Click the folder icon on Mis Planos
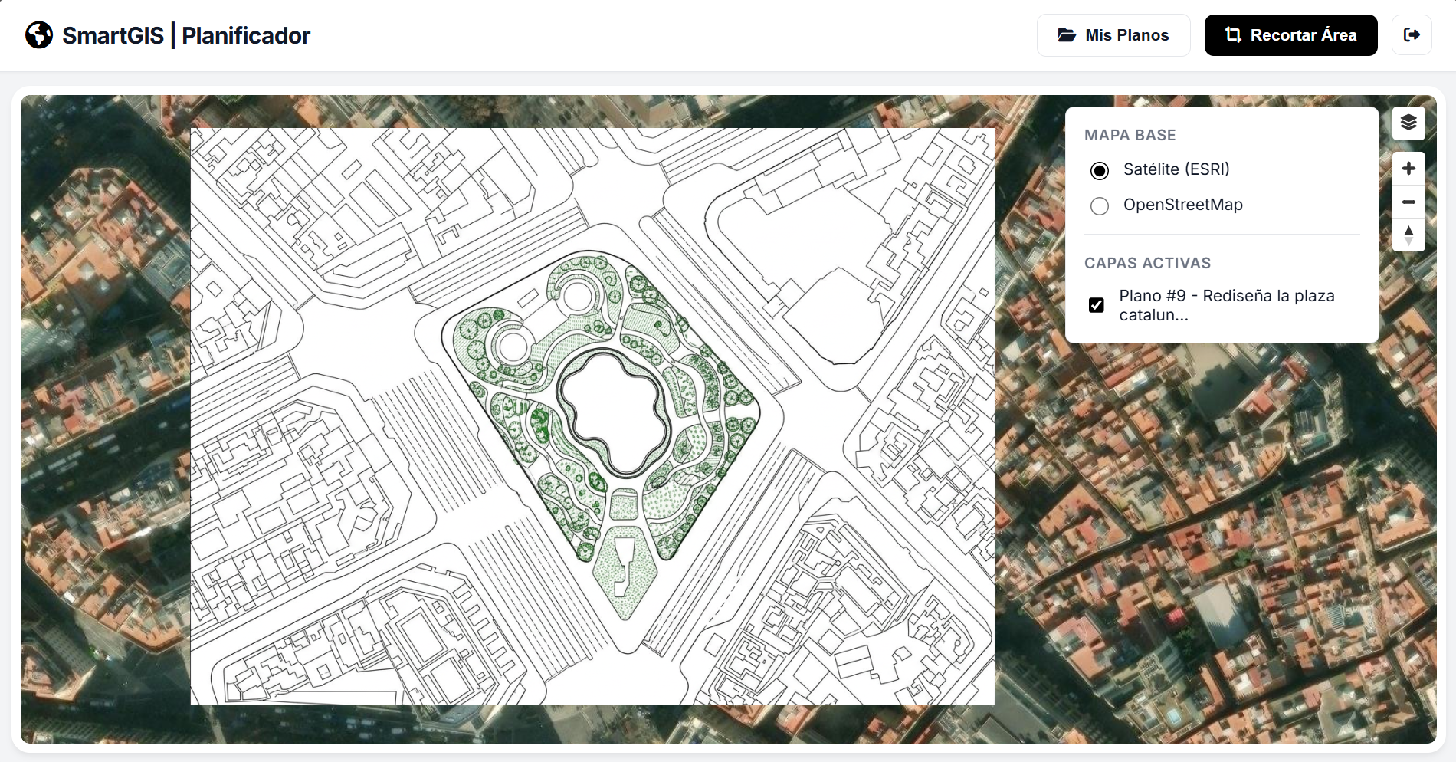 click(1067, 34)
